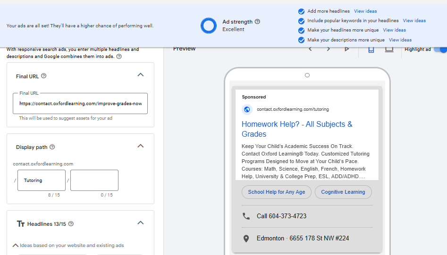The image size is (447, 255).
Task: Collapse the Final URL section
Action: 141,75
